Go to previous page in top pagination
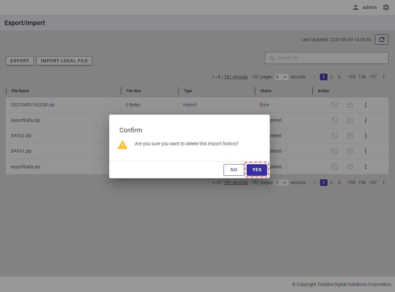 click(315, 77)
